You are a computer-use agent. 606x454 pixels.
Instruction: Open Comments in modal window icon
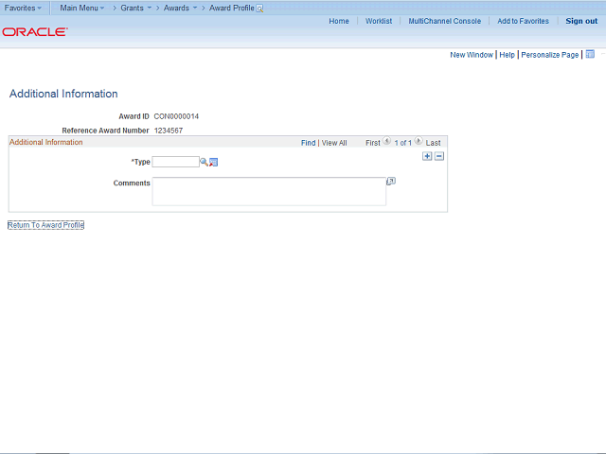click(391, 181)
